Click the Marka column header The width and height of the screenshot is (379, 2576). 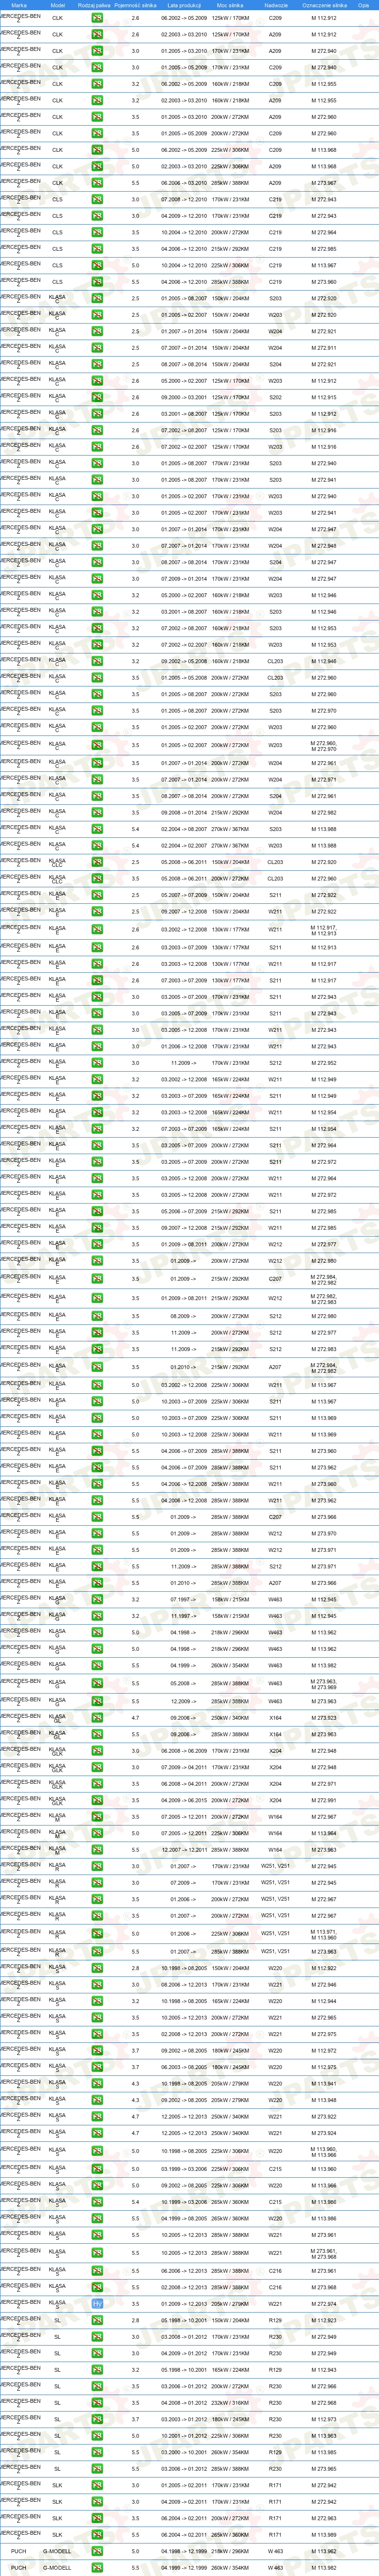click(19, 5)
